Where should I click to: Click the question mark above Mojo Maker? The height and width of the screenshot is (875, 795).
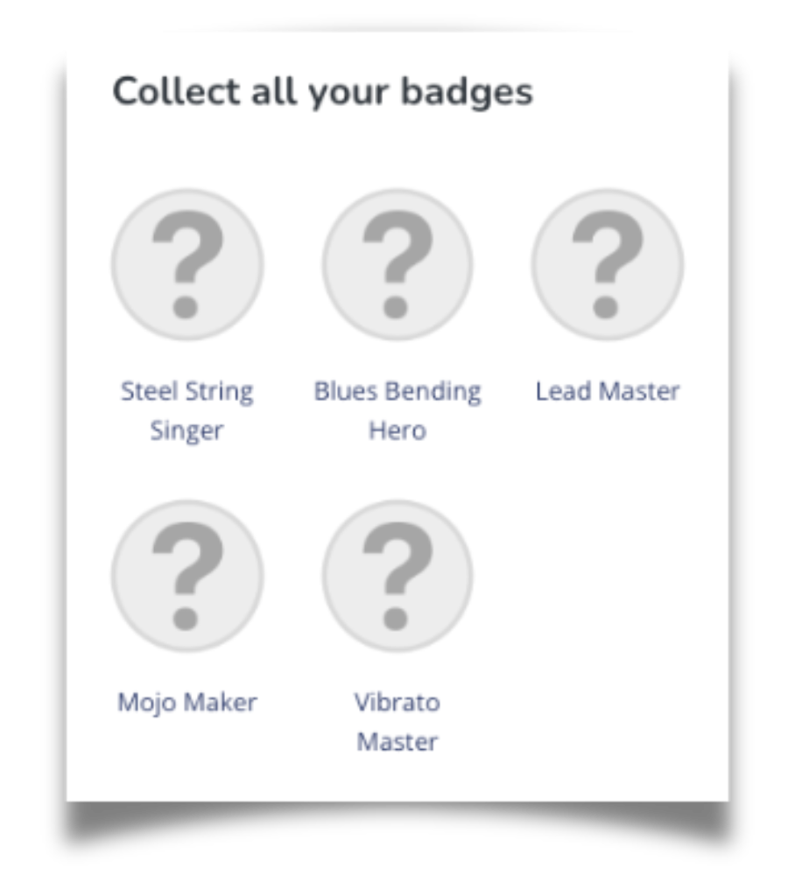click(x=186, y=573)
